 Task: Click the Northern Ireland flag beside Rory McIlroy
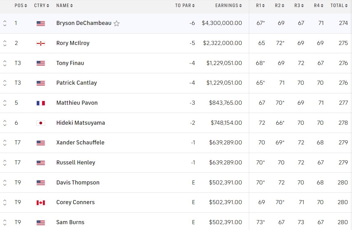pyautogui.click(x=41, y=43)
